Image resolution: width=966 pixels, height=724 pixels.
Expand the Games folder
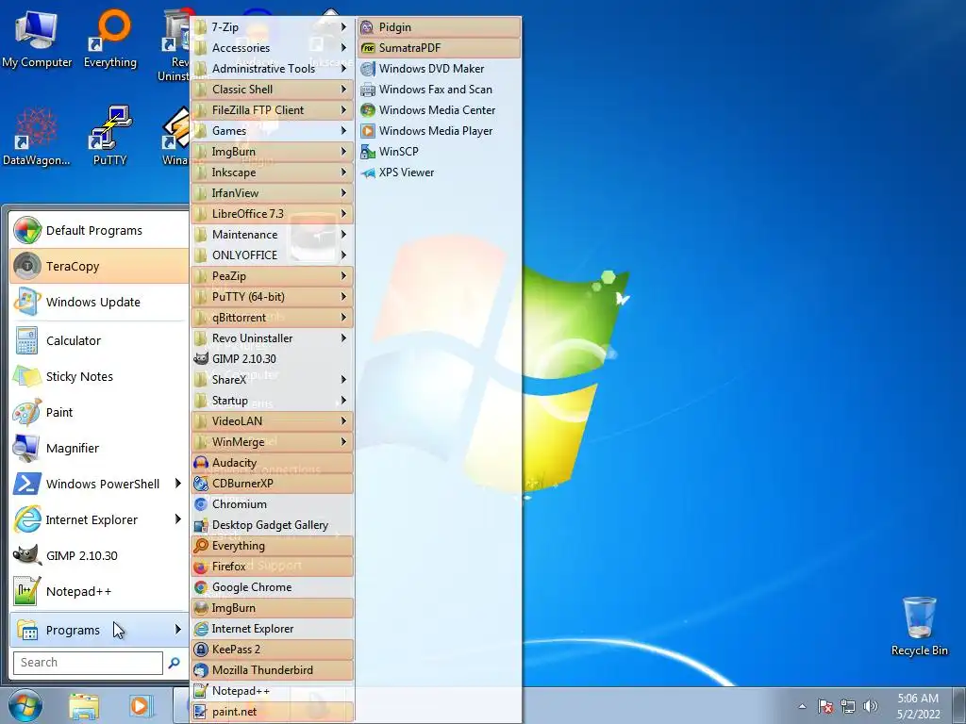[273, 131]
